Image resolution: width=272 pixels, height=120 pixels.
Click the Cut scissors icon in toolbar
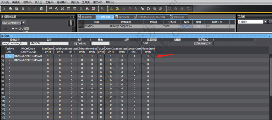[4, 8]
